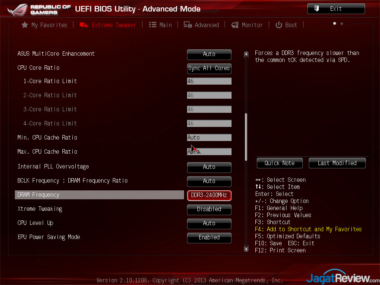Click the star icon beside My Favorites
This screenshot has width=380, height=285.
(x=25, y=25)
